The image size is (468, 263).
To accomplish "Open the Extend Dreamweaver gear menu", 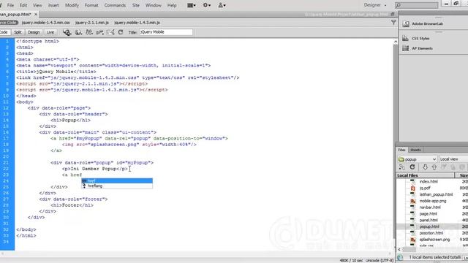I will click(206, 5).
